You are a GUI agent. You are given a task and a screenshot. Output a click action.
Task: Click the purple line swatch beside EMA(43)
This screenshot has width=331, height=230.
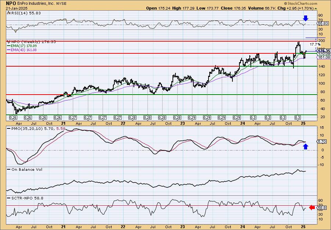[9, 50]
